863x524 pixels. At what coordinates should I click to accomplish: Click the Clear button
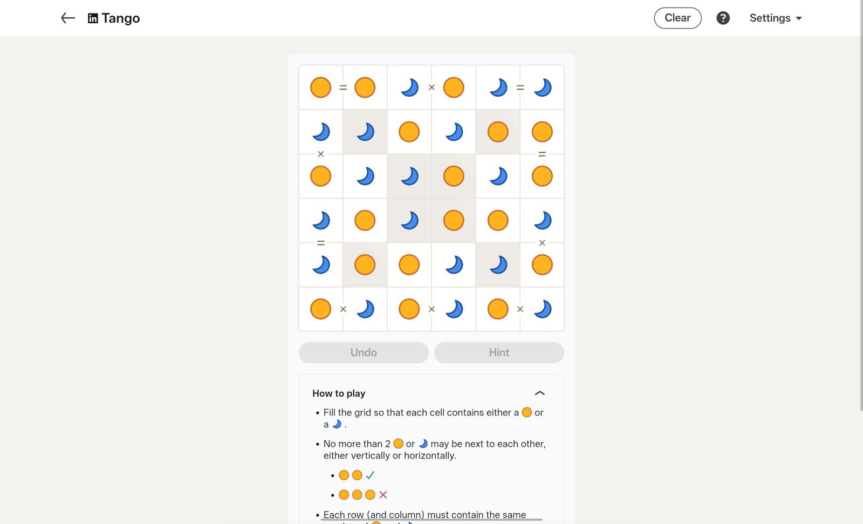(677, 18)
